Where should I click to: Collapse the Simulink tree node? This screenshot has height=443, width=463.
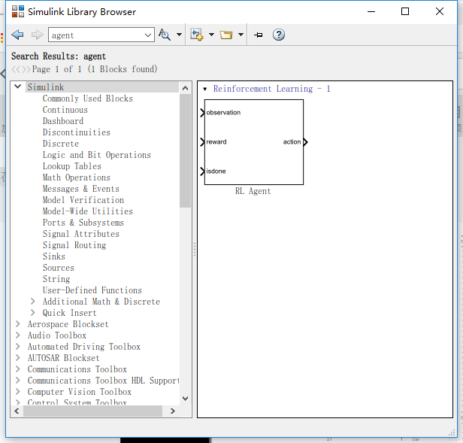pyautogui.click(x=18, y=86)
